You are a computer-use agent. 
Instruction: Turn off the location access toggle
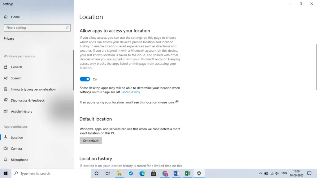click(x=85, y=79)
